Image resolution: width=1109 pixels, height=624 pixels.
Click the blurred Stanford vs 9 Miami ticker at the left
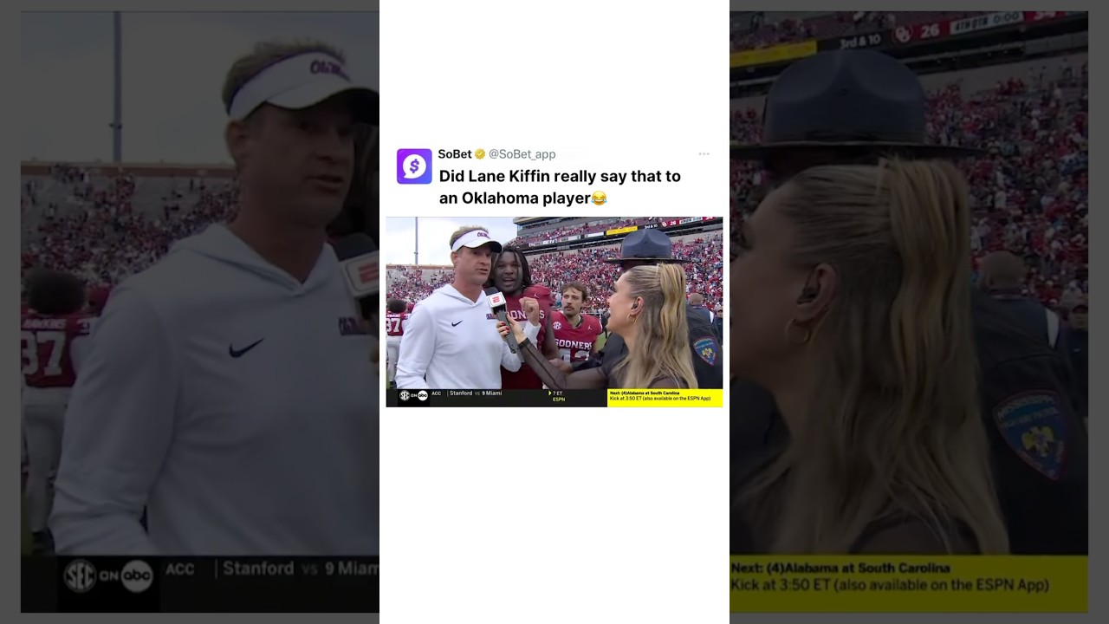coord(301,569)
